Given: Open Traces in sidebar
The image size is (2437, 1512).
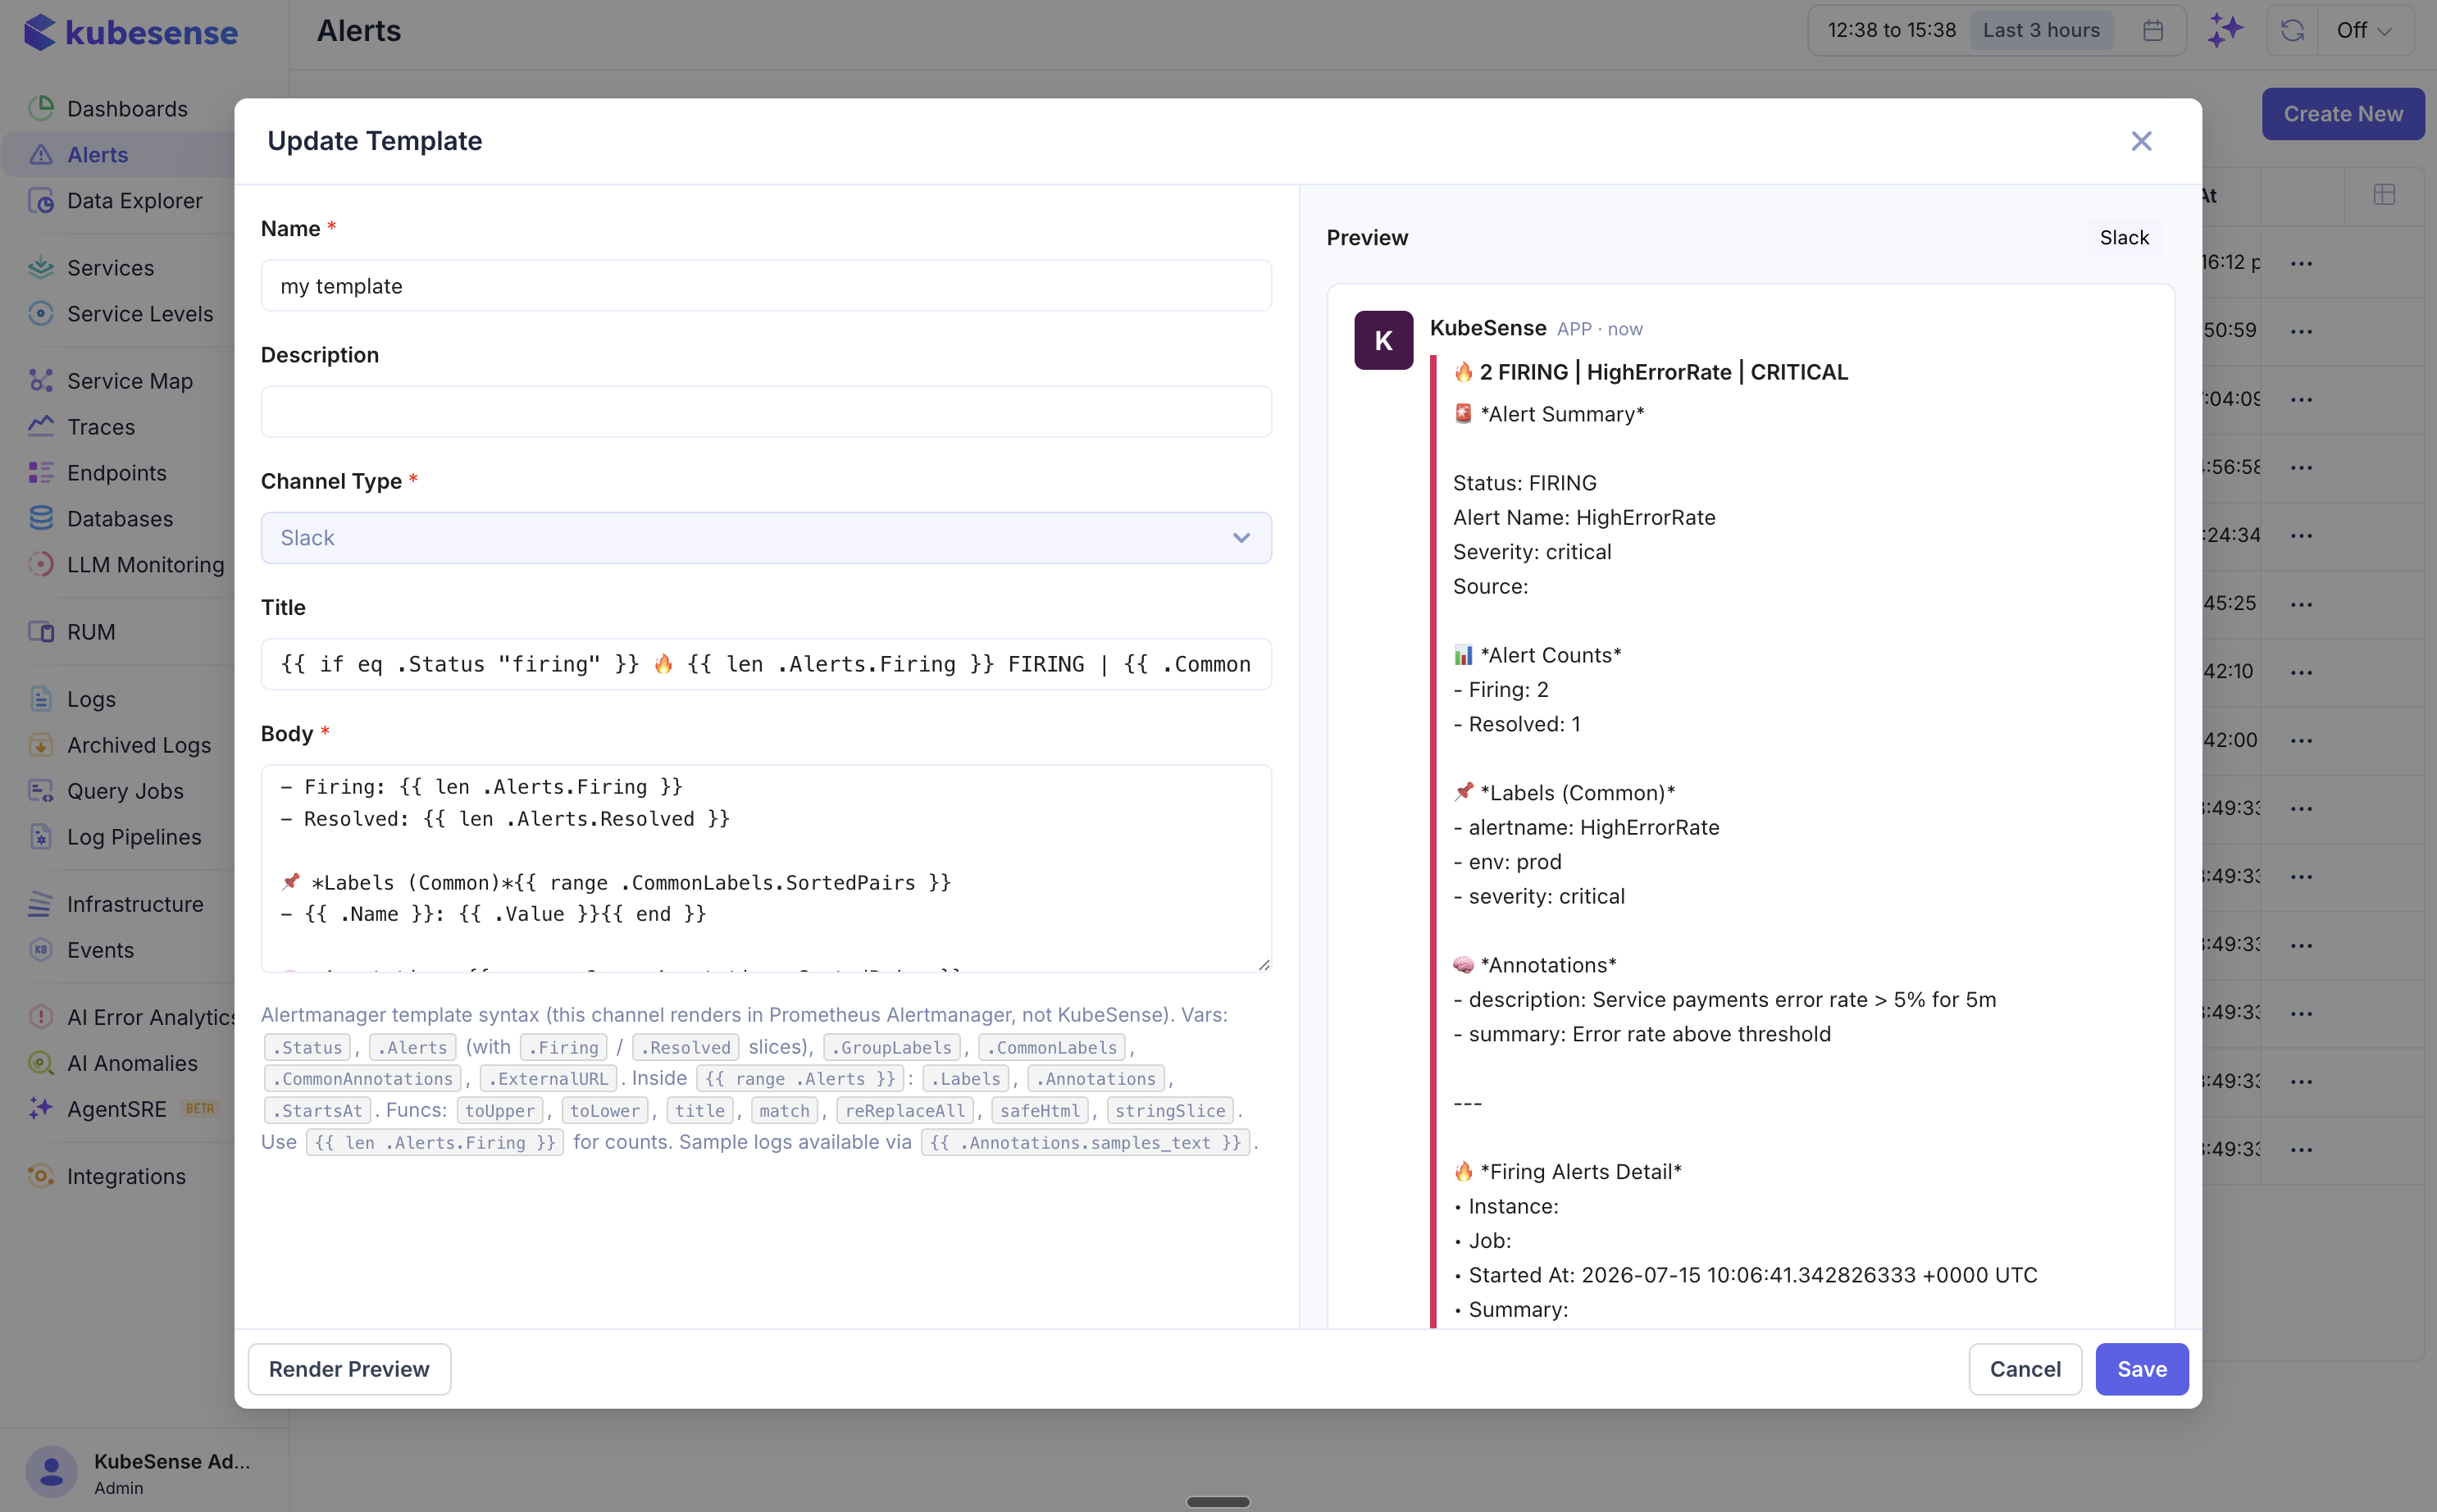Looking at the screenshot, I should click(100, 426).
